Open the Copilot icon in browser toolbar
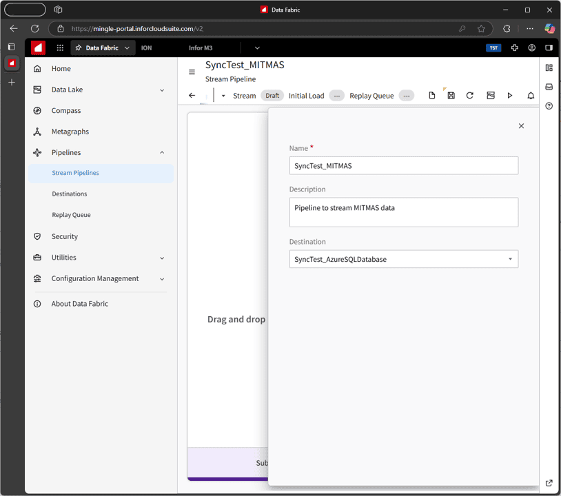 coord(549,29)
